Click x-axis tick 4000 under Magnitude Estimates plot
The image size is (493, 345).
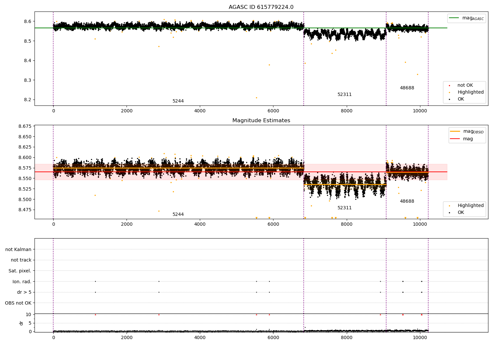pyautogui.click(x=200, y=224)
